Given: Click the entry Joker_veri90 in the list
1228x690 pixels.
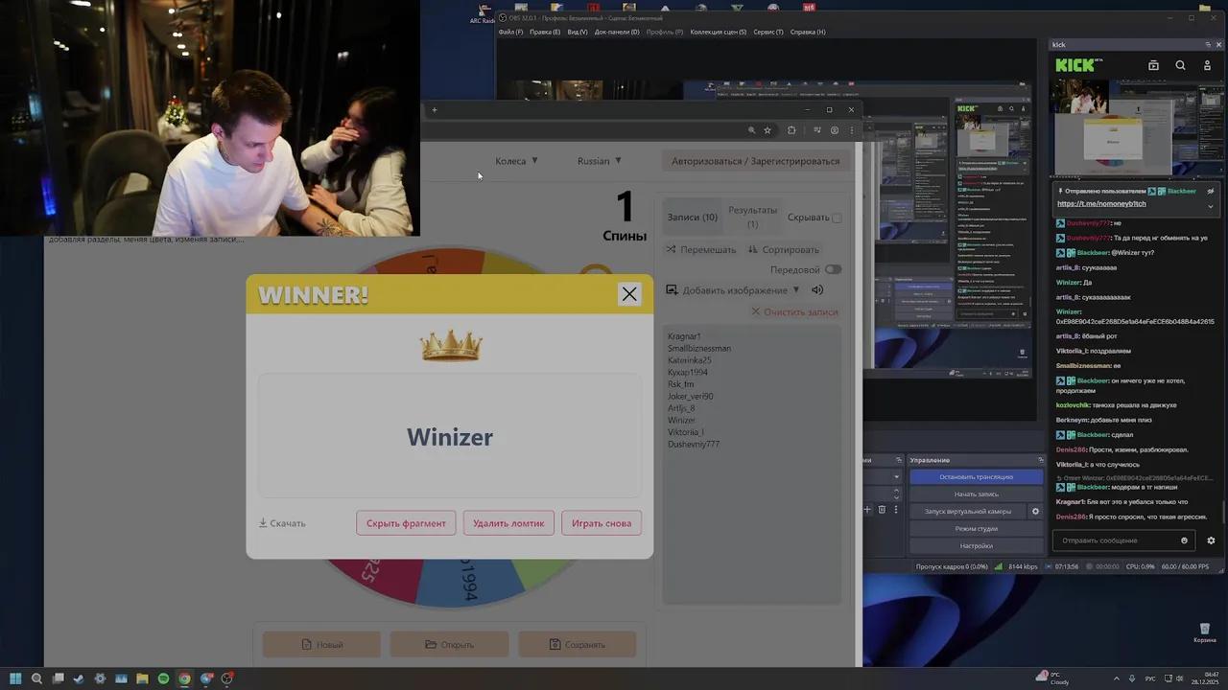Looking at the screenshot, I should (x=691, y=396).
